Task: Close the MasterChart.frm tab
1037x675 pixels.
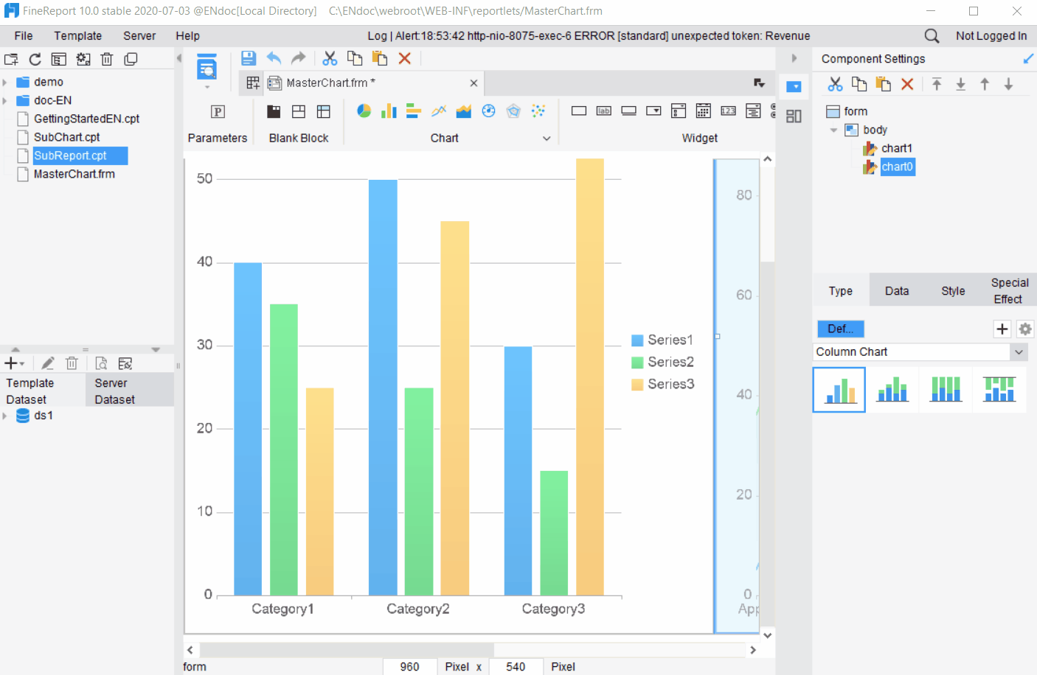Action: coord(474,83)
